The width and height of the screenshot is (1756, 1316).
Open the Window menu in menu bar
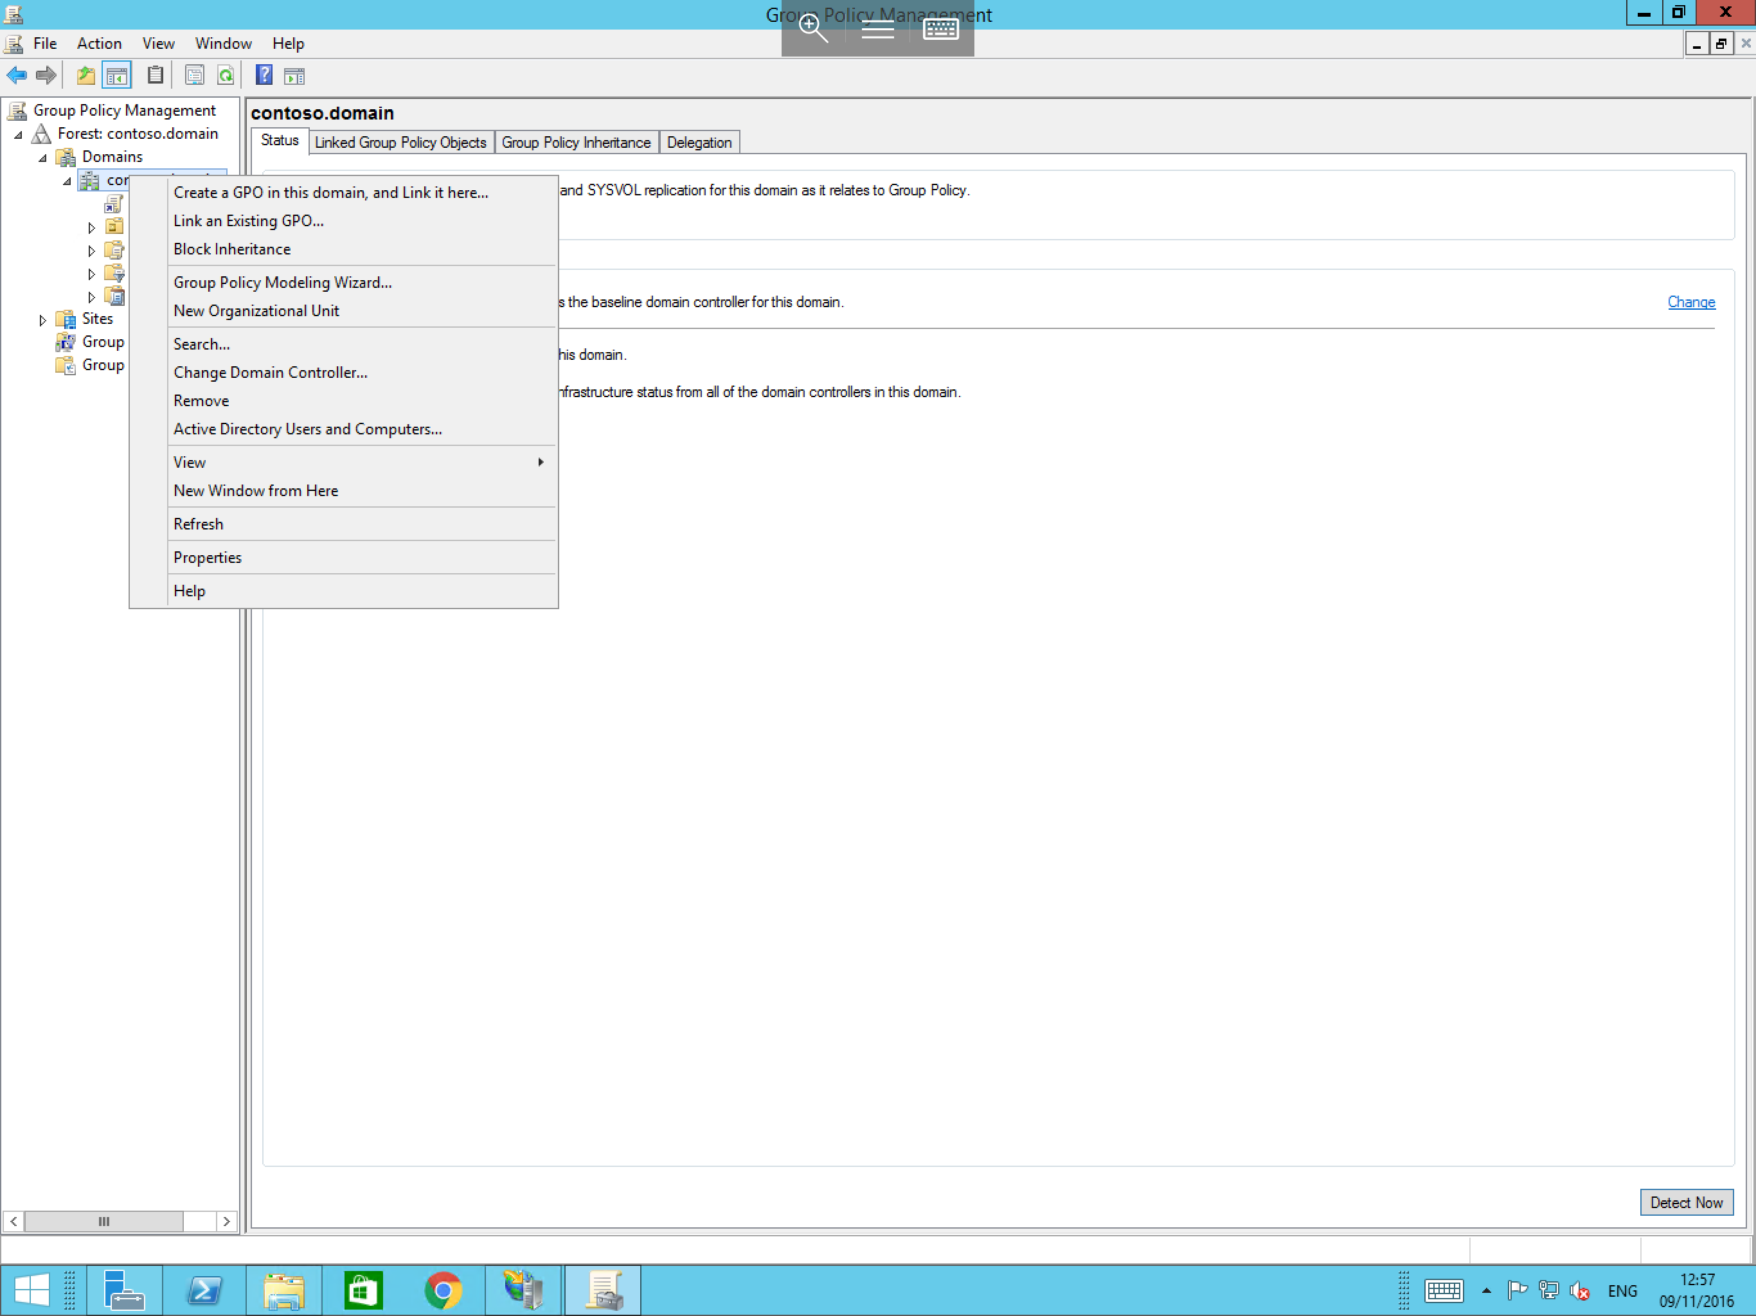(x=223, y=44)
